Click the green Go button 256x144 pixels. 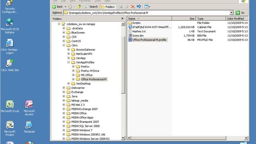(240, 13)
